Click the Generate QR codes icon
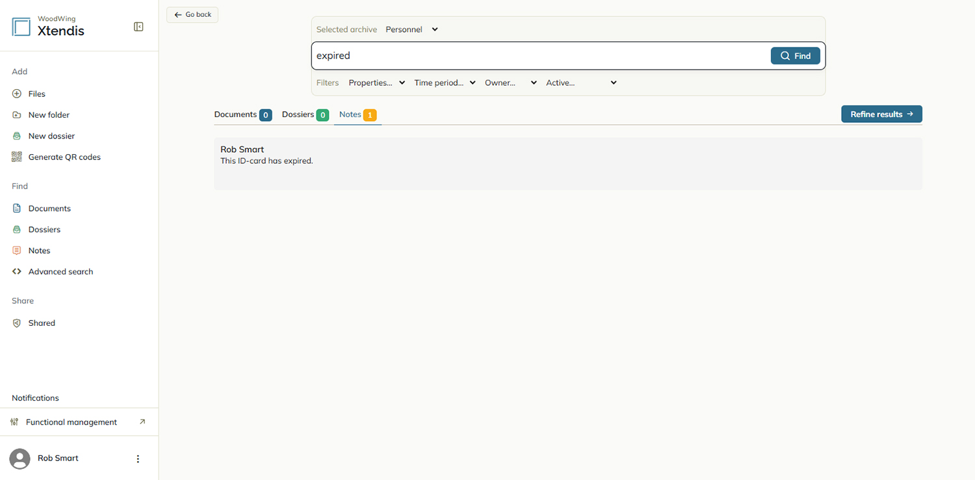 [x=17, y=157]
